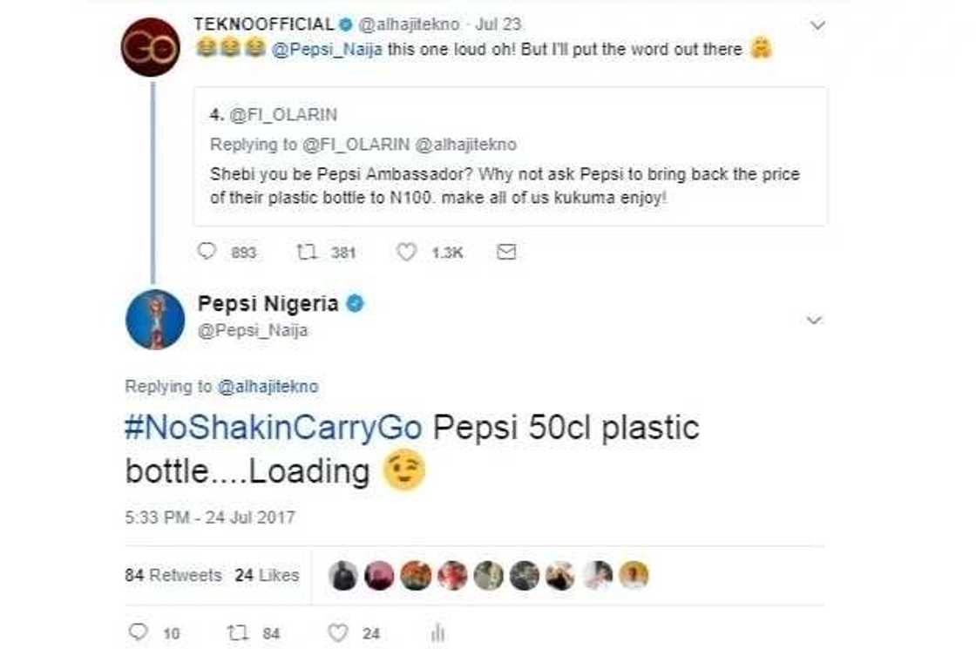The width and height of the screenshot is (976, 649).
Task: Expand the chevron menu on Tekno's tweet
Action: click(x=817, y=24)
